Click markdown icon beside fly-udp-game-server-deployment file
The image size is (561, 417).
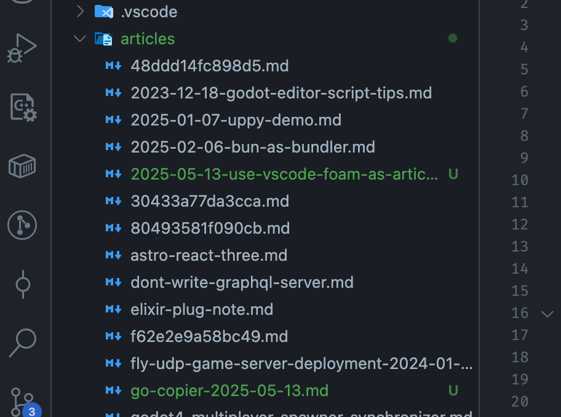pyautogui.click(x=113, y=363)
